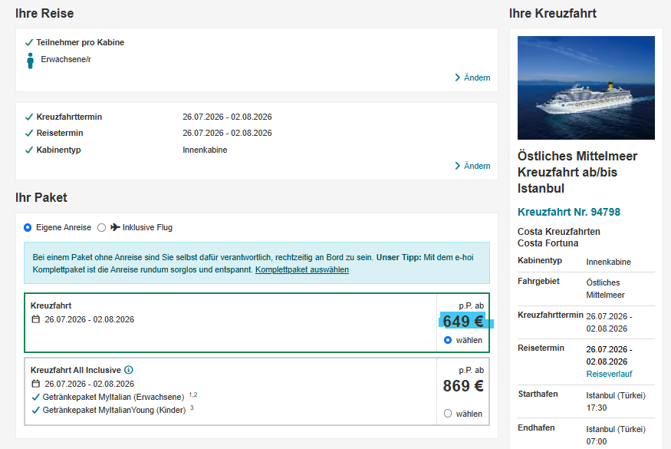Screen dimensions: 671x449
Task: Click the checkmark before Getränkepaket MyItalianYoung (Kinder)
Action: pyautogui.click(x=36, y=410)
